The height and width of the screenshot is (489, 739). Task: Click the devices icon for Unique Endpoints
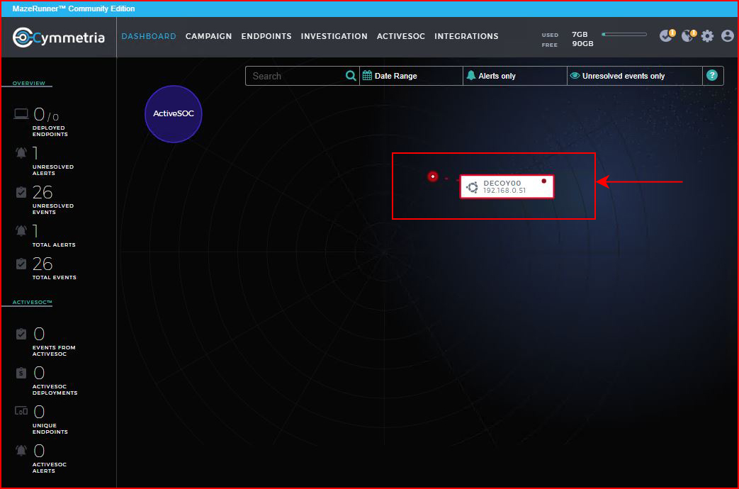(21, 411)
